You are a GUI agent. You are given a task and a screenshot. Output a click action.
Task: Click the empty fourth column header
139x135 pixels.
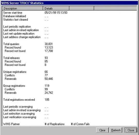tap(115, 8)
